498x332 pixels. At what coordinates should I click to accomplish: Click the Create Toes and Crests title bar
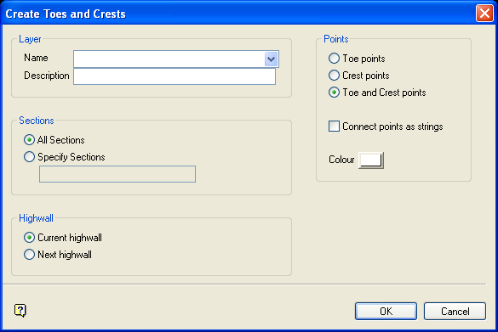238,14
